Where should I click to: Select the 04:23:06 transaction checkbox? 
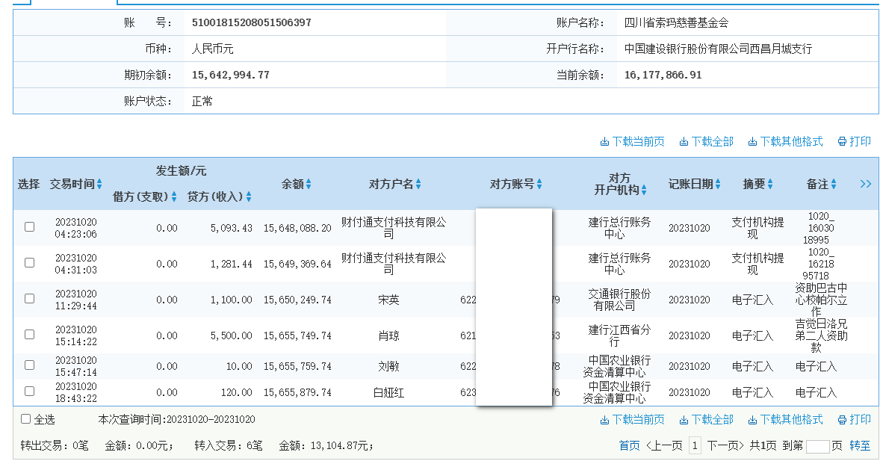coord(30,227)
